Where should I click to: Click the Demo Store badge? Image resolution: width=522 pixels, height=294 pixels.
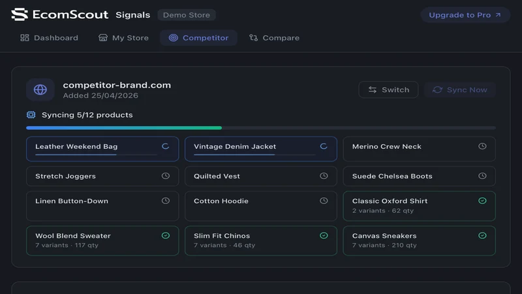(187, 15)
